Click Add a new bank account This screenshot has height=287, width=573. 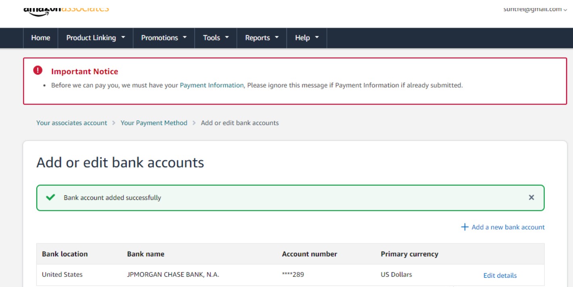click(508, 227)
